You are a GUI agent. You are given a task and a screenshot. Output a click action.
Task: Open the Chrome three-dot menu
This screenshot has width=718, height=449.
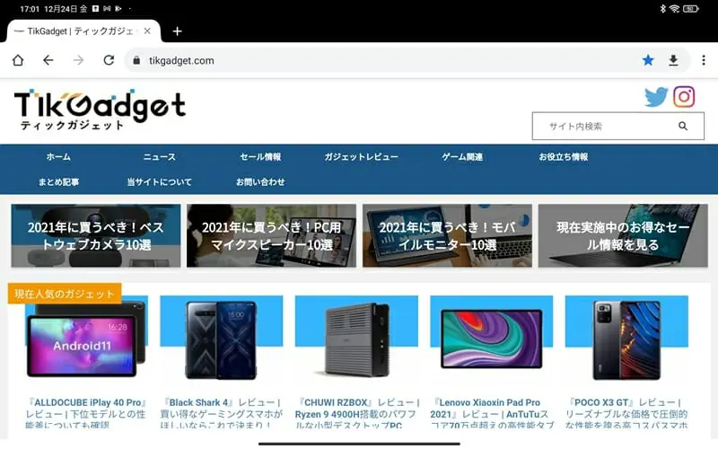tap(703, 60)
